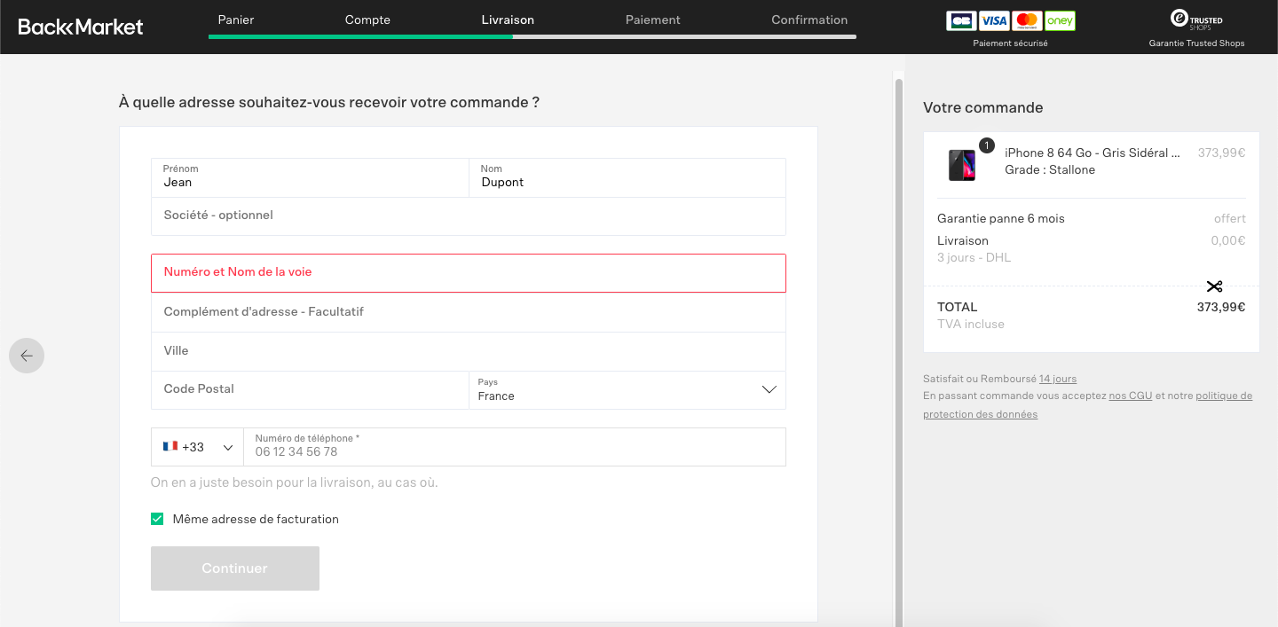This screenshot has height=627, width=1278.
Task: Click the iPhone 8 product thumbnail
Action: coord(962,165)
